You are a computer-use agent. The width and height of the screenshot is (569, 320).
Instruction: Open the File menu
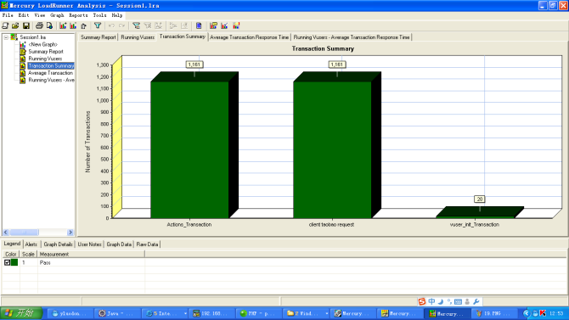[x=8, y=15]
